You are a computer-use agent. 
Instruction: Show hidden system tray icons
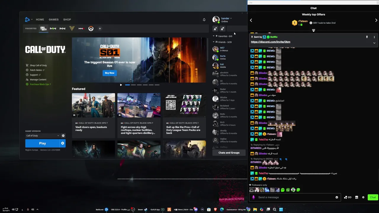tap(37, 209)
